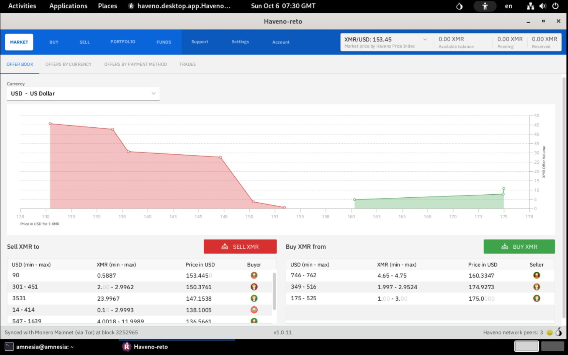Viewport: 568px width, 355px height.
Task: Open the BUY tab
Action: click(x=54, y=42)
